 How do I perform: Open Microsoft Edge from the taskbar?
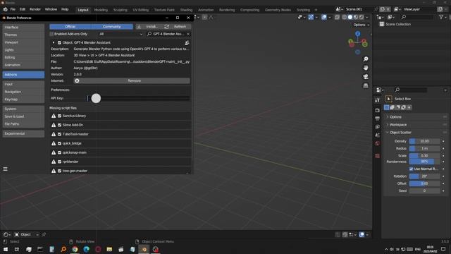[86, 249]
